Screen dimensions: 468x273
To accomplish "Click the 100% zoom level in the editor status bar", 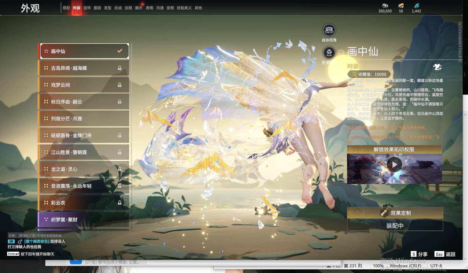I will 378,266.
